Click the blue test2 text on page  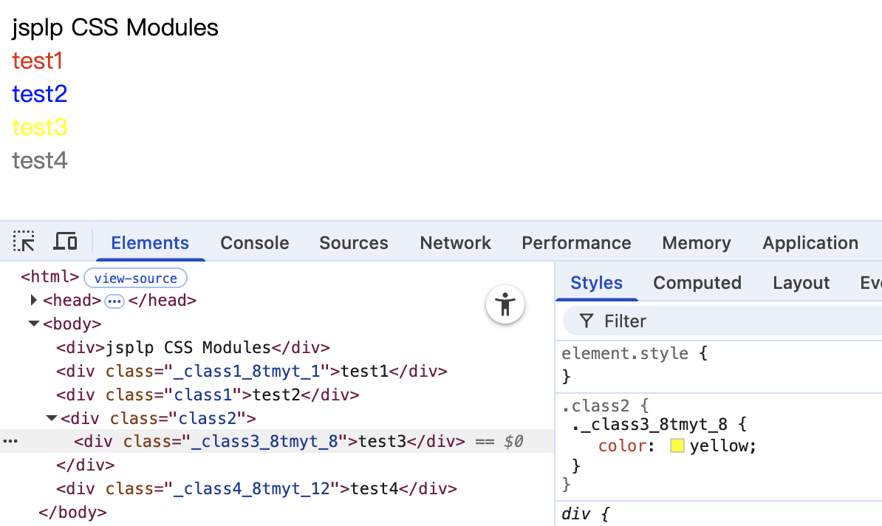point(40,94)
